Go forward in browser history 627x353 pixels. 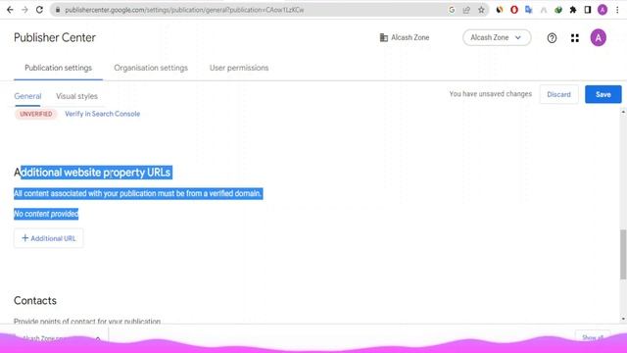click(24, 10)
